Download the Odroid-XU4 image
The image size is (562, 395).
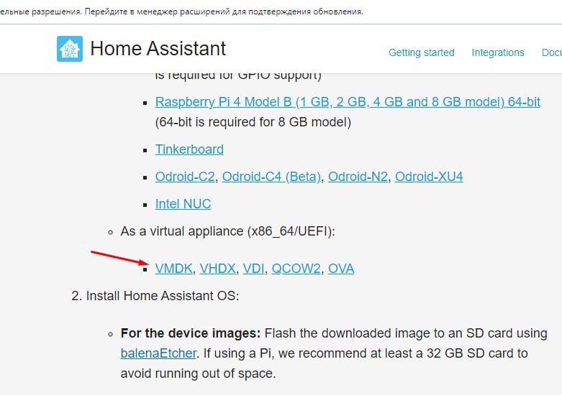tap(429, 177)
